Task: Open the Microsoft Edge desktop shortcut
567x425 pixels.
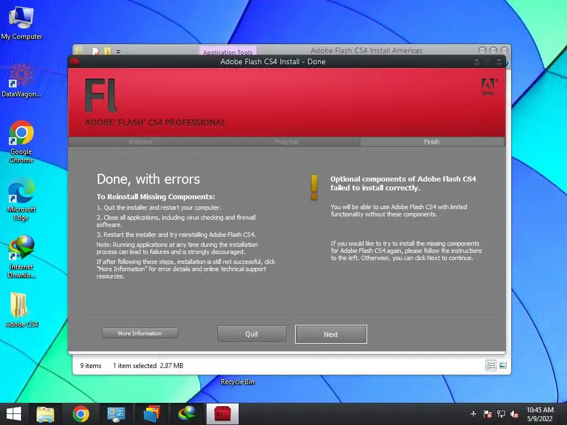Action: [x=22, y=199]
